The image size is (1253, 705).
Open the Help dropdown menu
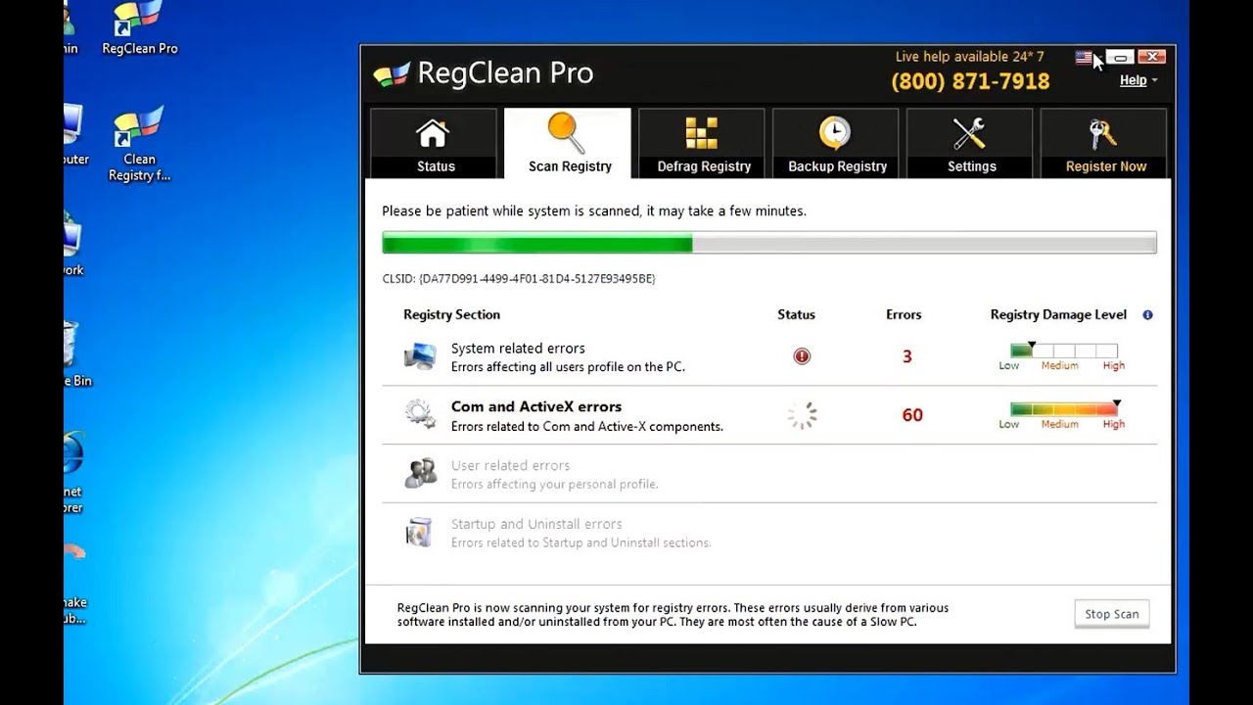click(x=1138, y=80)
